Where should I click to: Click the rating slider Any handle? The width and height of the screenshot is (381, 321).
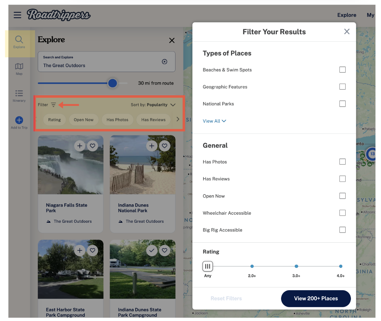tap(208, 266)
